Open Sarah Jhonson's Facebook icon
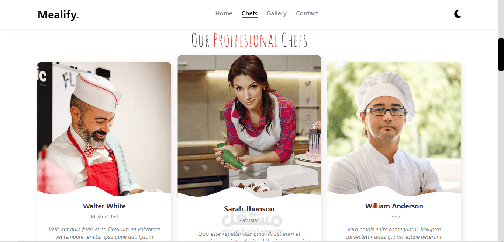Viewport: 504px width, 242px height. [x=308, y=101]
